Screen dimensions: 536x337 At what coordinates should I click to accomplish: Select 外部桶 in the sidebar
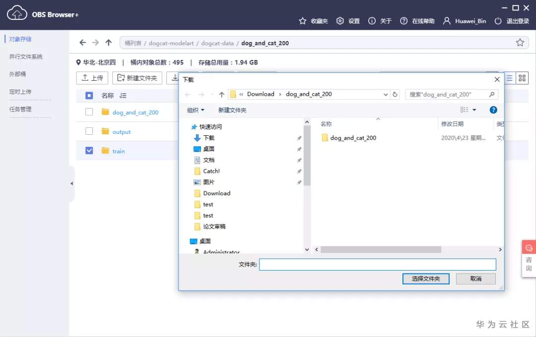click(17, 74)
